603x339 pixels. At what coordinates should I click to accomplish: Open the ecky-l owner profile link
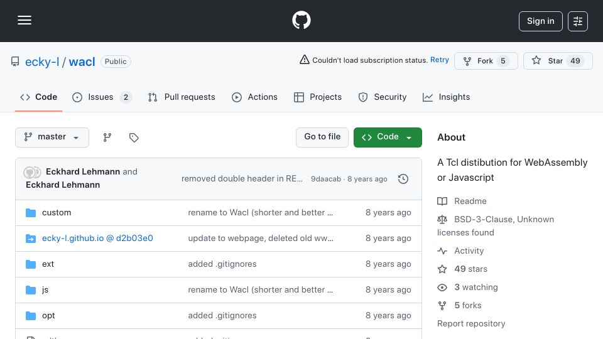coord(42,62)
